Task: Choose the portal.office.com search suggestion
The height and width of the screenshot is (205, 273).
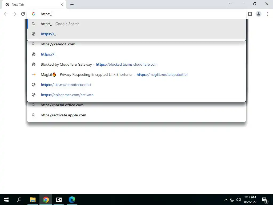Action: click(136, 105)
